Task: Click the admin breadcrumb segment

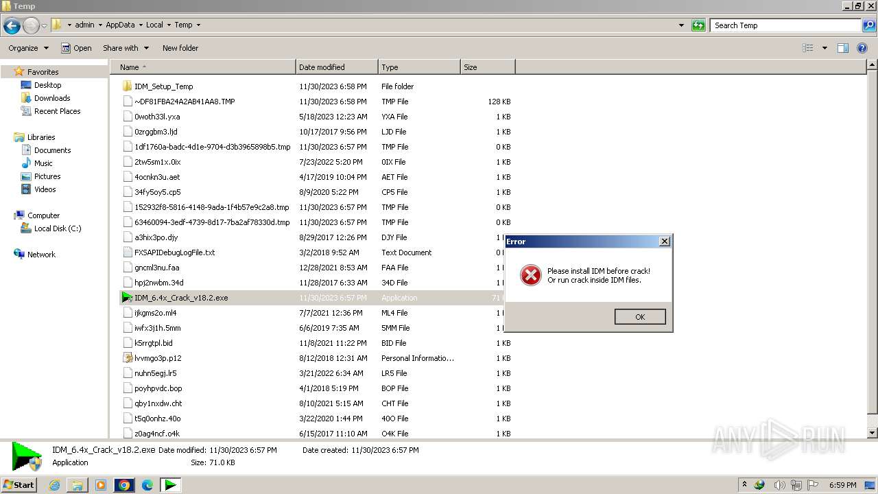Action: (x=84, y=25)
